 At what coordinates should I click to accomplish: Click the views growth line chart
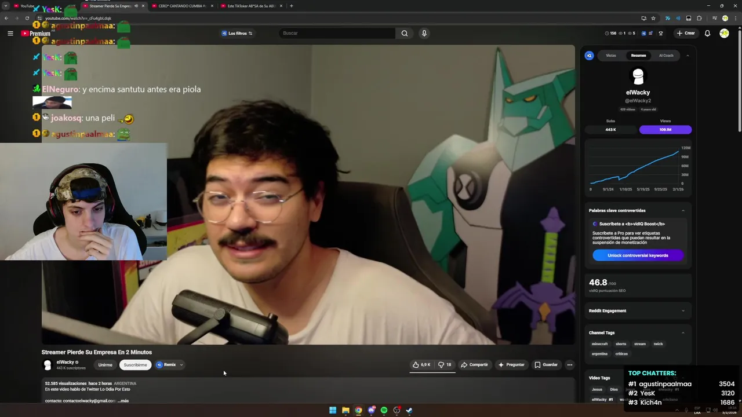coord(638,168)
